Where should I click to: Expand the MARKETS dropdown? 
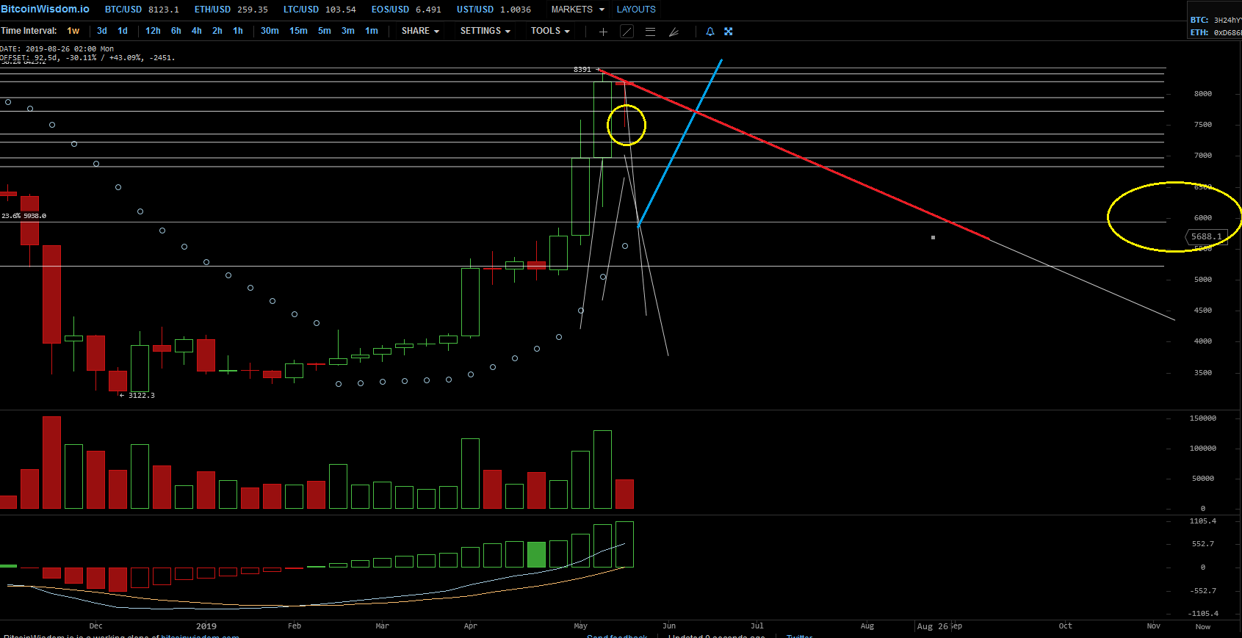pos(578,10)
